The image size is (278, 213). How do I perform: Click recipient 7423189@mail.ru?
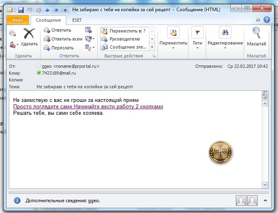pyautogui.click(x=59, y=73)
